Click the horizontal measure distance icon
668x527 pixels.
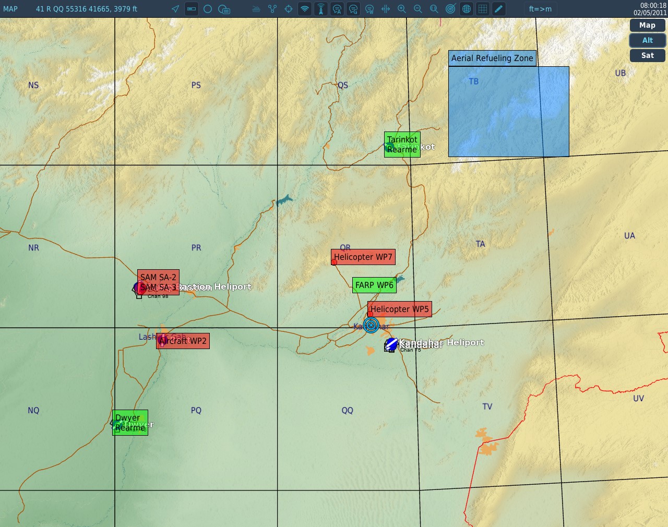386,9
